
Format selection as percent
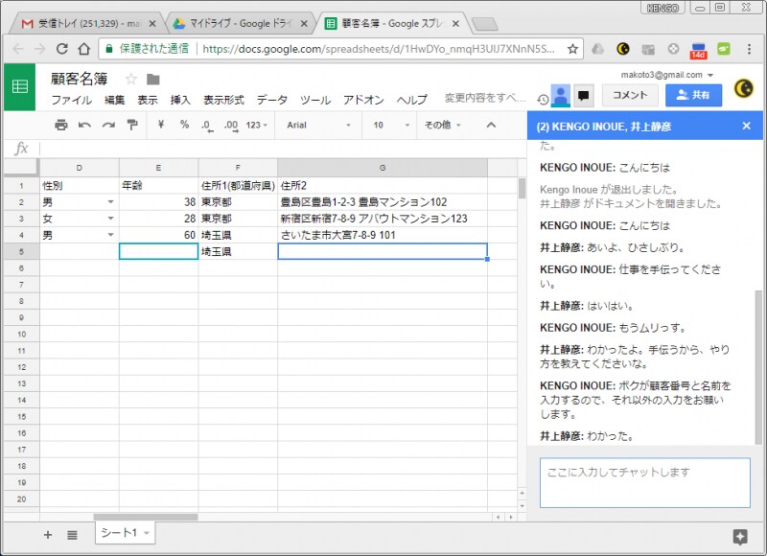coord(184,126)
